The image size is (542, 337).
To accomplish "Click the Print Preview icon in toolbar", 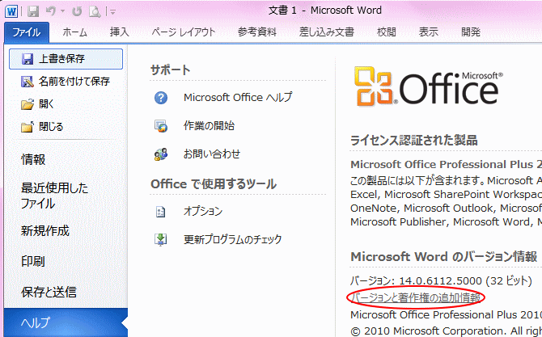I will tap(95, 11).
